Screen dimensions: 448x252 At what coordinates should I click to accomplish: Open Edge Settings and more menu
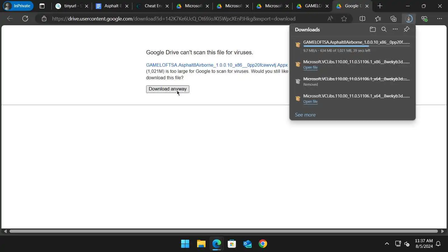click(x=440, y=19)
